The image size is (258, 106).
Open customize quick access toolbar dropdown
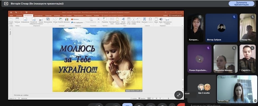[31, 12]
